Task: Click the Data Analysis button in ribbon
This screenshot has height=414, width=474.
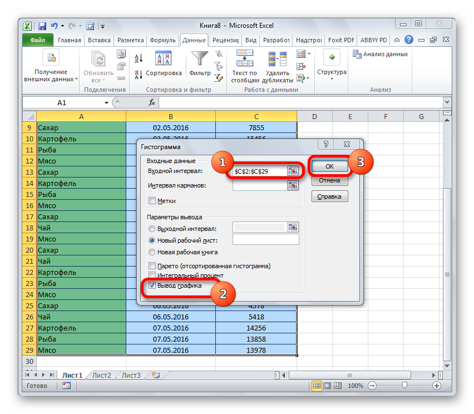Action: (381, 54)
